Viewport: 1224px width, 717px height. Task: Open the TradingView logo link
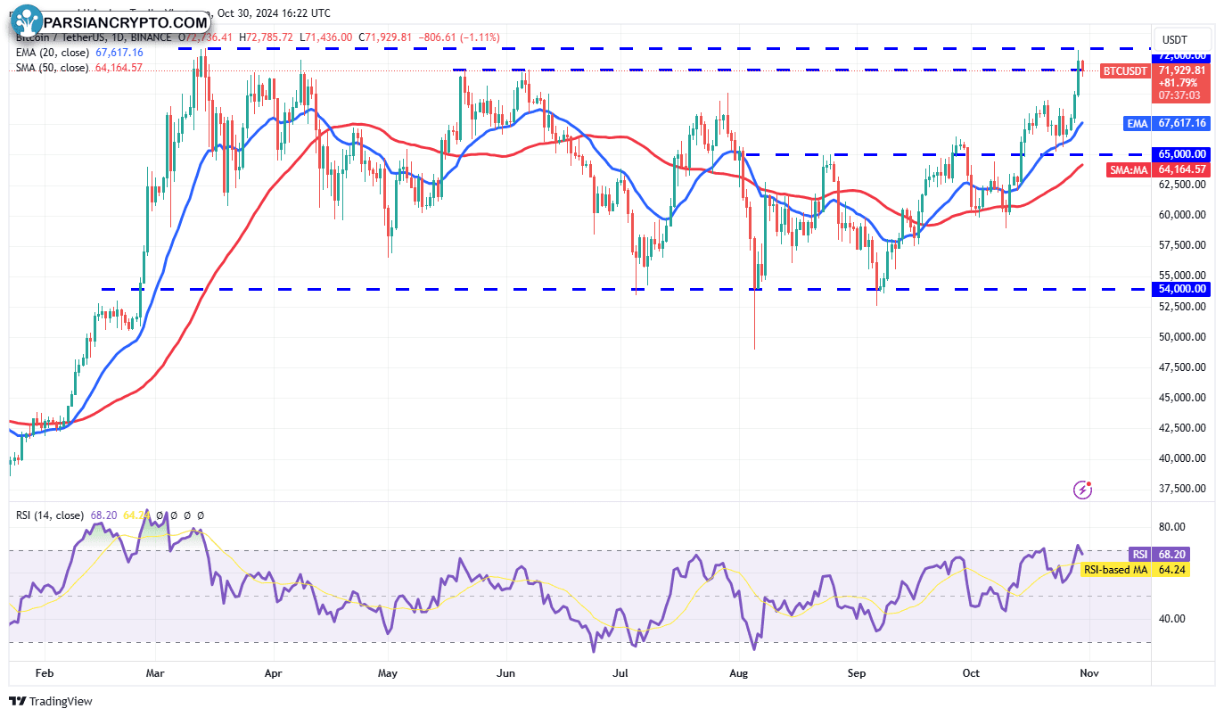pyautogui.click(x=51, y=702)
